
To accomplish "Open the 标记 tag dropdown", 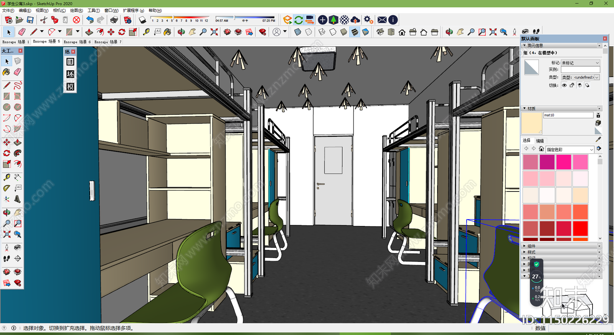I will click(580, 63).
